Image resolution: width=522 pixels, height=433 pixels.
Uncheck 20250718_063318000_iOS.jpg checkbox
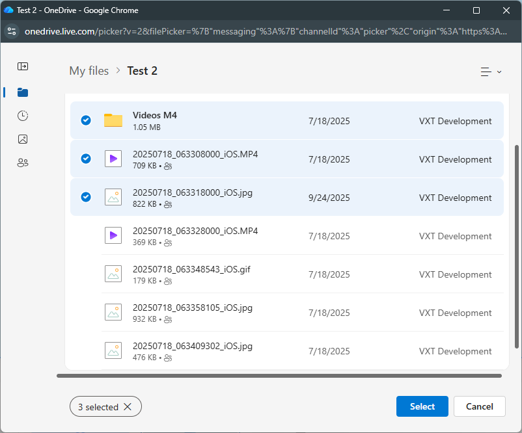[x=85, y=197]
